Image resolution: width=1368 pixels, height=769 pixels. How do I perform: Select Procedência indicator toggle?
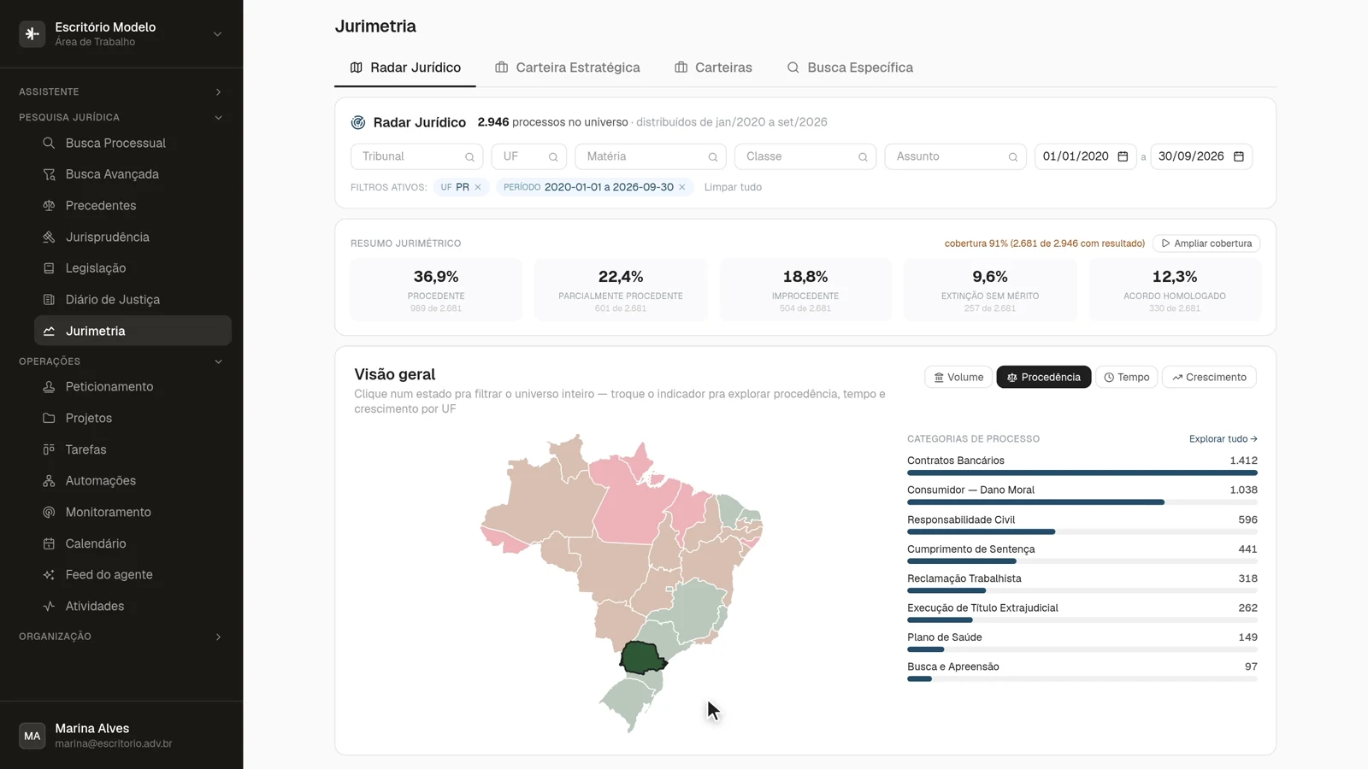coord(1043,377)
